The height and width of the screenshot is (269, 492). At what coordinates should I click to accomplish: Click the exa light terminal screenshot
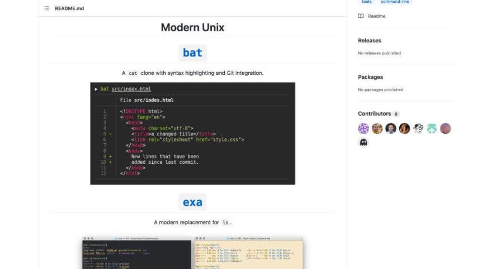[x=248, y=253]
